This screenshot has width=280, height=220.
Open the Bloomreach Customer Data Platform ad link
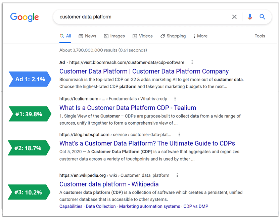(144, 71)
